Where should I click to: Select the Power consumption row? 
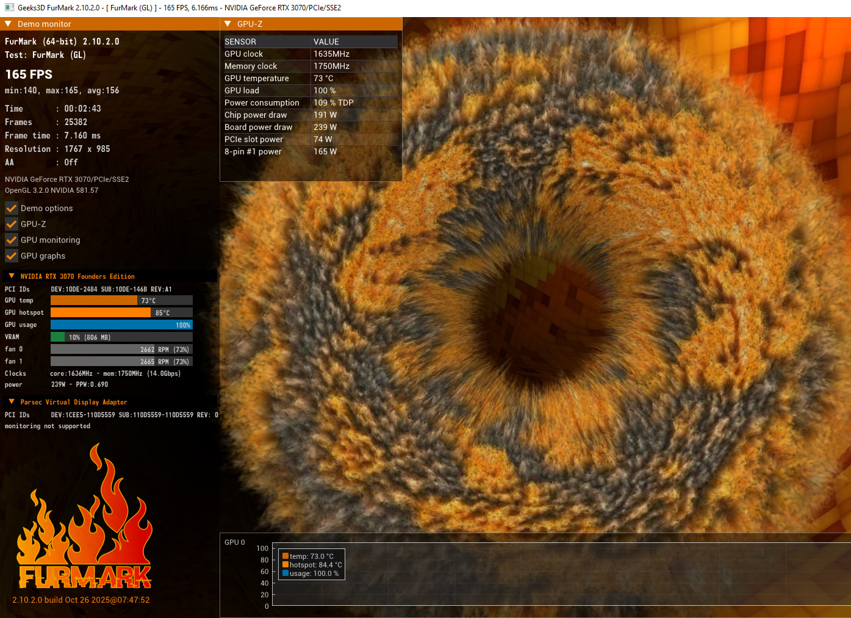coord(311,102)
